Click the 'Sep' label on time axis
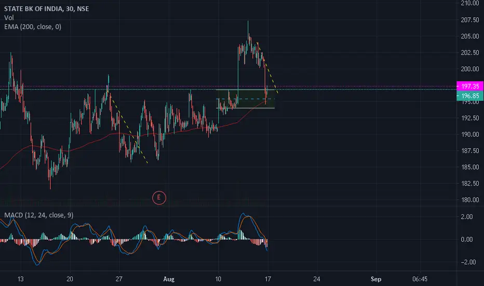 coord(376,279)
